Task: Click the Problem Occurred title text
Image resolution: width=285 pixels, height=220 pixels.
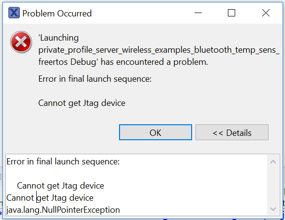Action: (x=57, y=14)
